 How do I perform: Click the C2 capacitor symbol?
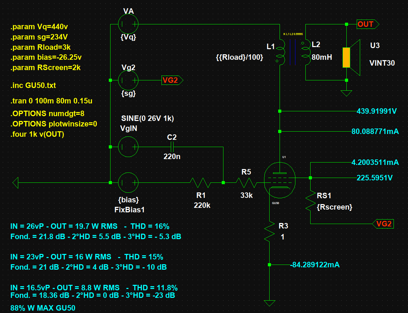tap(172, 147)
